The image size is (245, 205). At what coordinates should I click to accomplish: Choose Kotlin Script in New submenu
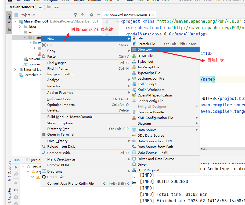tap(165, 84)
